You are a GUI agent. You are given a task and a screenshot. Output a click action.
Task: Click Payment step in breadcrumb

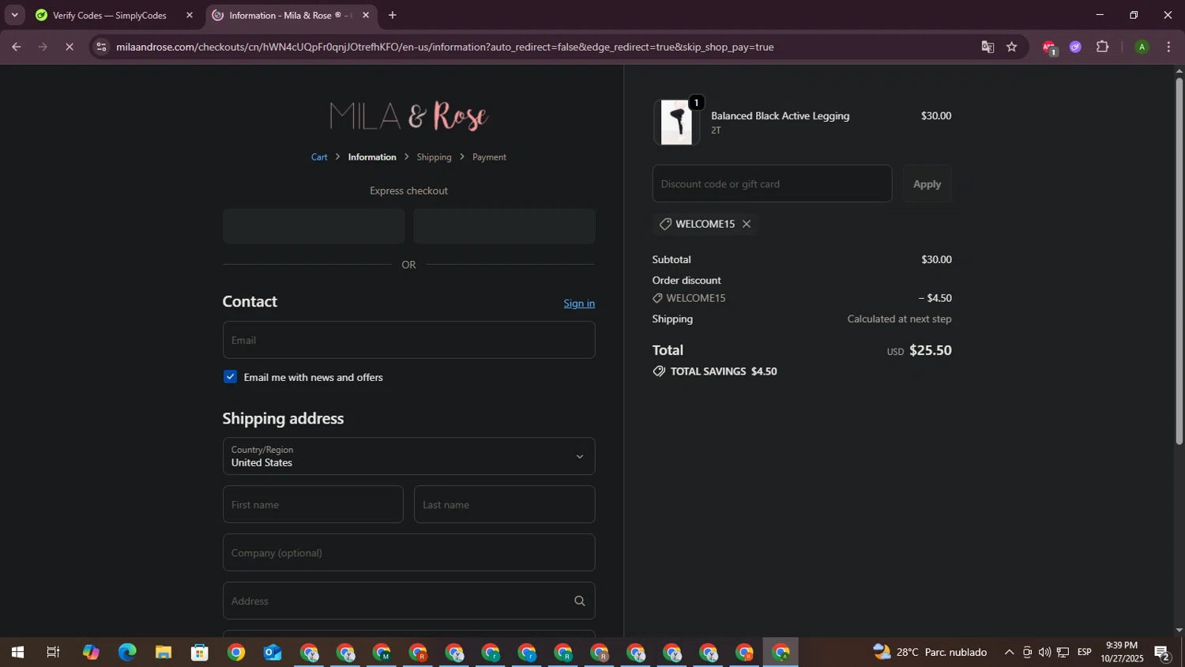(x=489, y=157)
